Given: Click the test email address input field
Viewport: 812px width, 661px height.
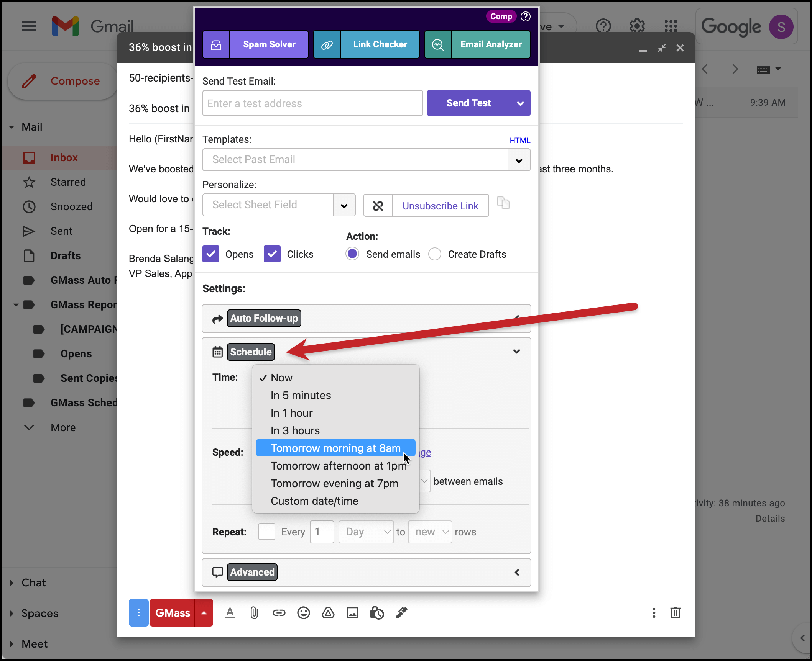Looking at the screenshot, I should point(312,103).
